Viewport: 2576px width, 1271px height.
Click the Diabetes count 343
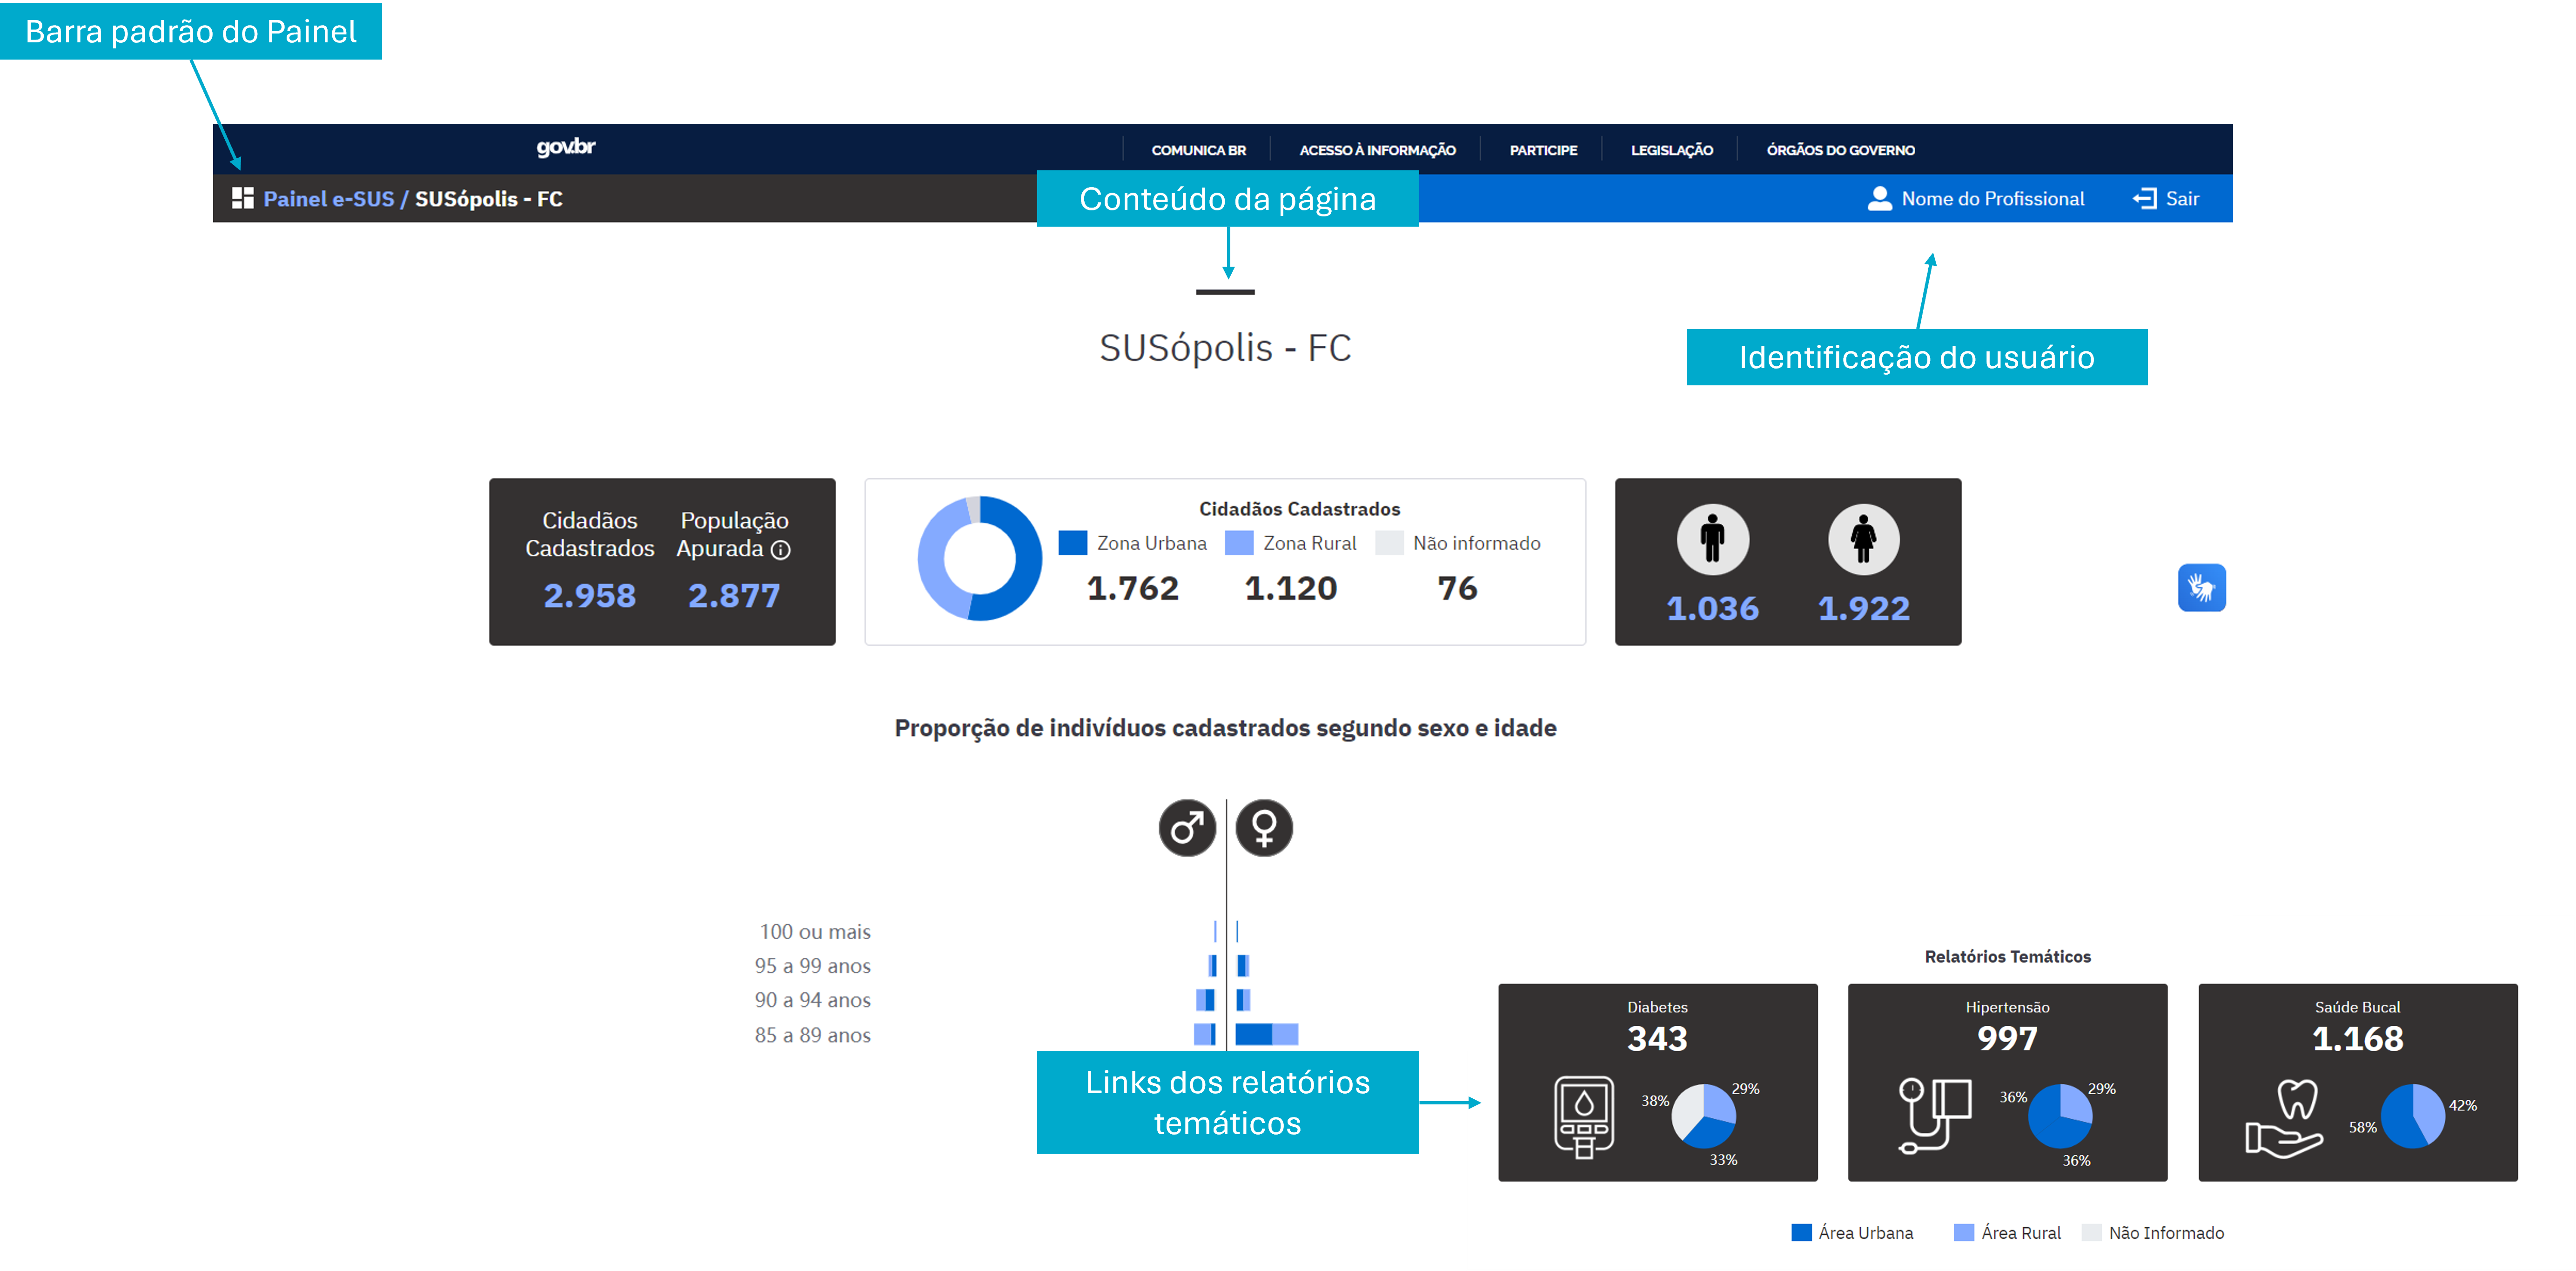1657,1039
